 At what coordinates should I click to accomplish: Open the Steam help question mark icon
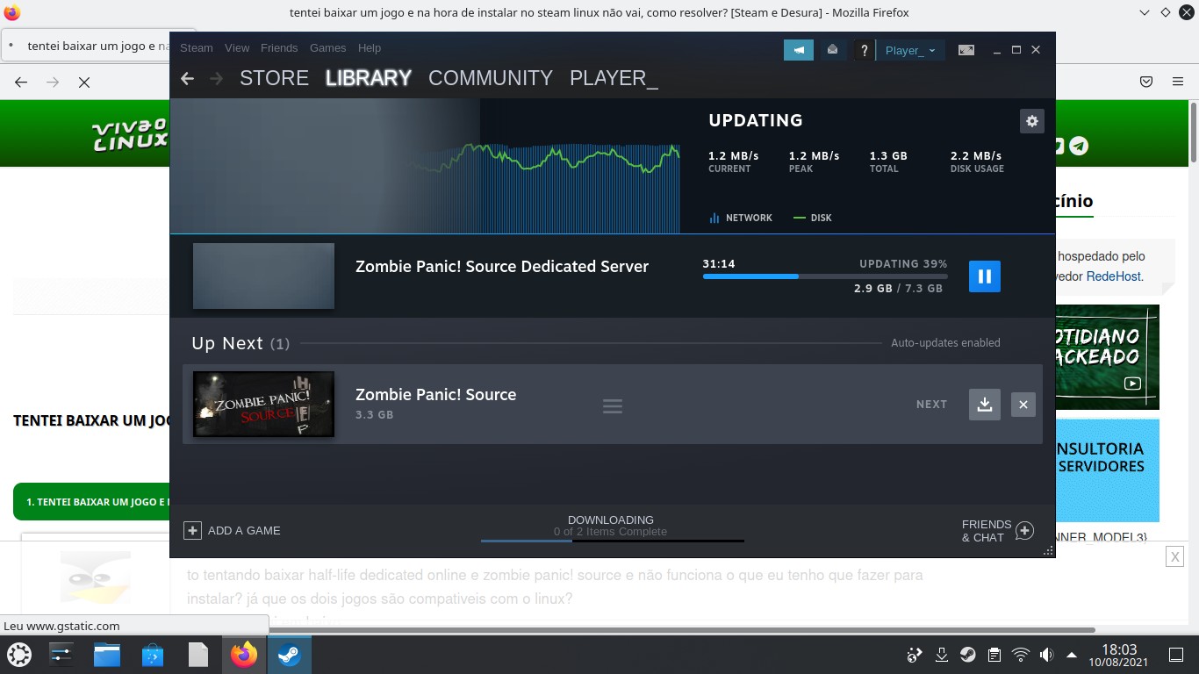pos(864,50)
